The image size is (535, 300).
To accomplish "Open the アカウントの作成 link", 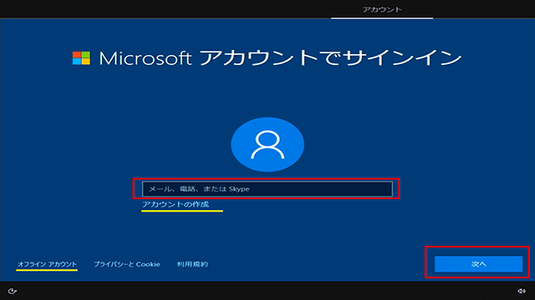I will click(x=176, y=204).
